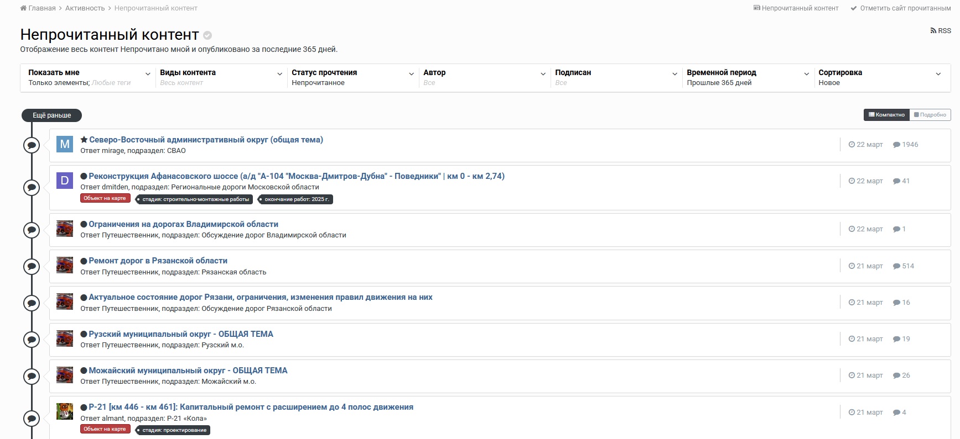Open Временной период dropdown
This screenshot has height=439, width=960.
[x=747, y=77]
